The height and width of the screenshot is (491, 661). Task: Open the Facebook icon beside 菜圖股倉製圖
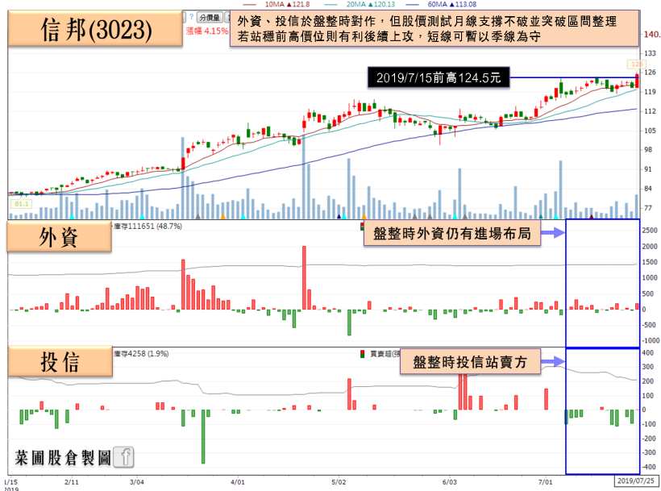pyautogui.click(x=124, y=457)
